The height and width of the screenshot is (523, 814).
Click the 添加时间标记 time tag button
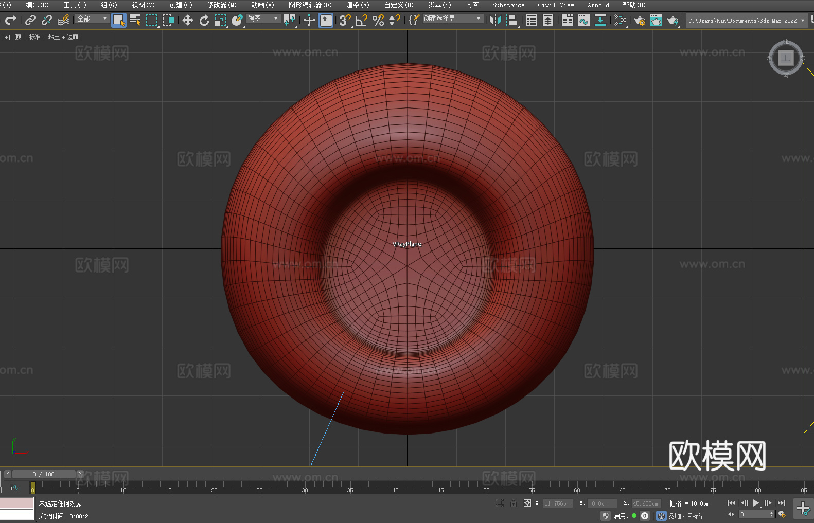pos(686,516)
